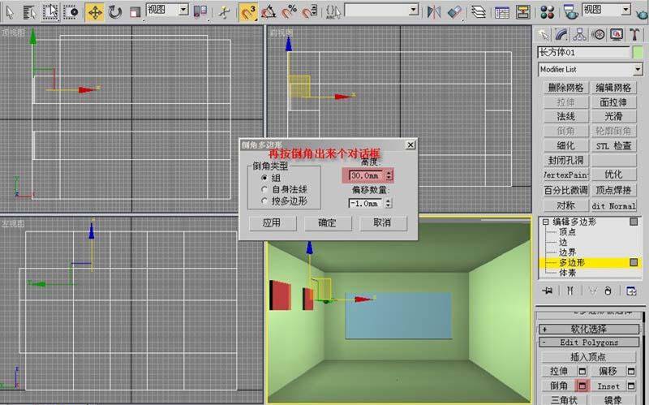Select 体素 sub-object level
649x405 pixels.
pyautogui.click(x=567, y=273)
